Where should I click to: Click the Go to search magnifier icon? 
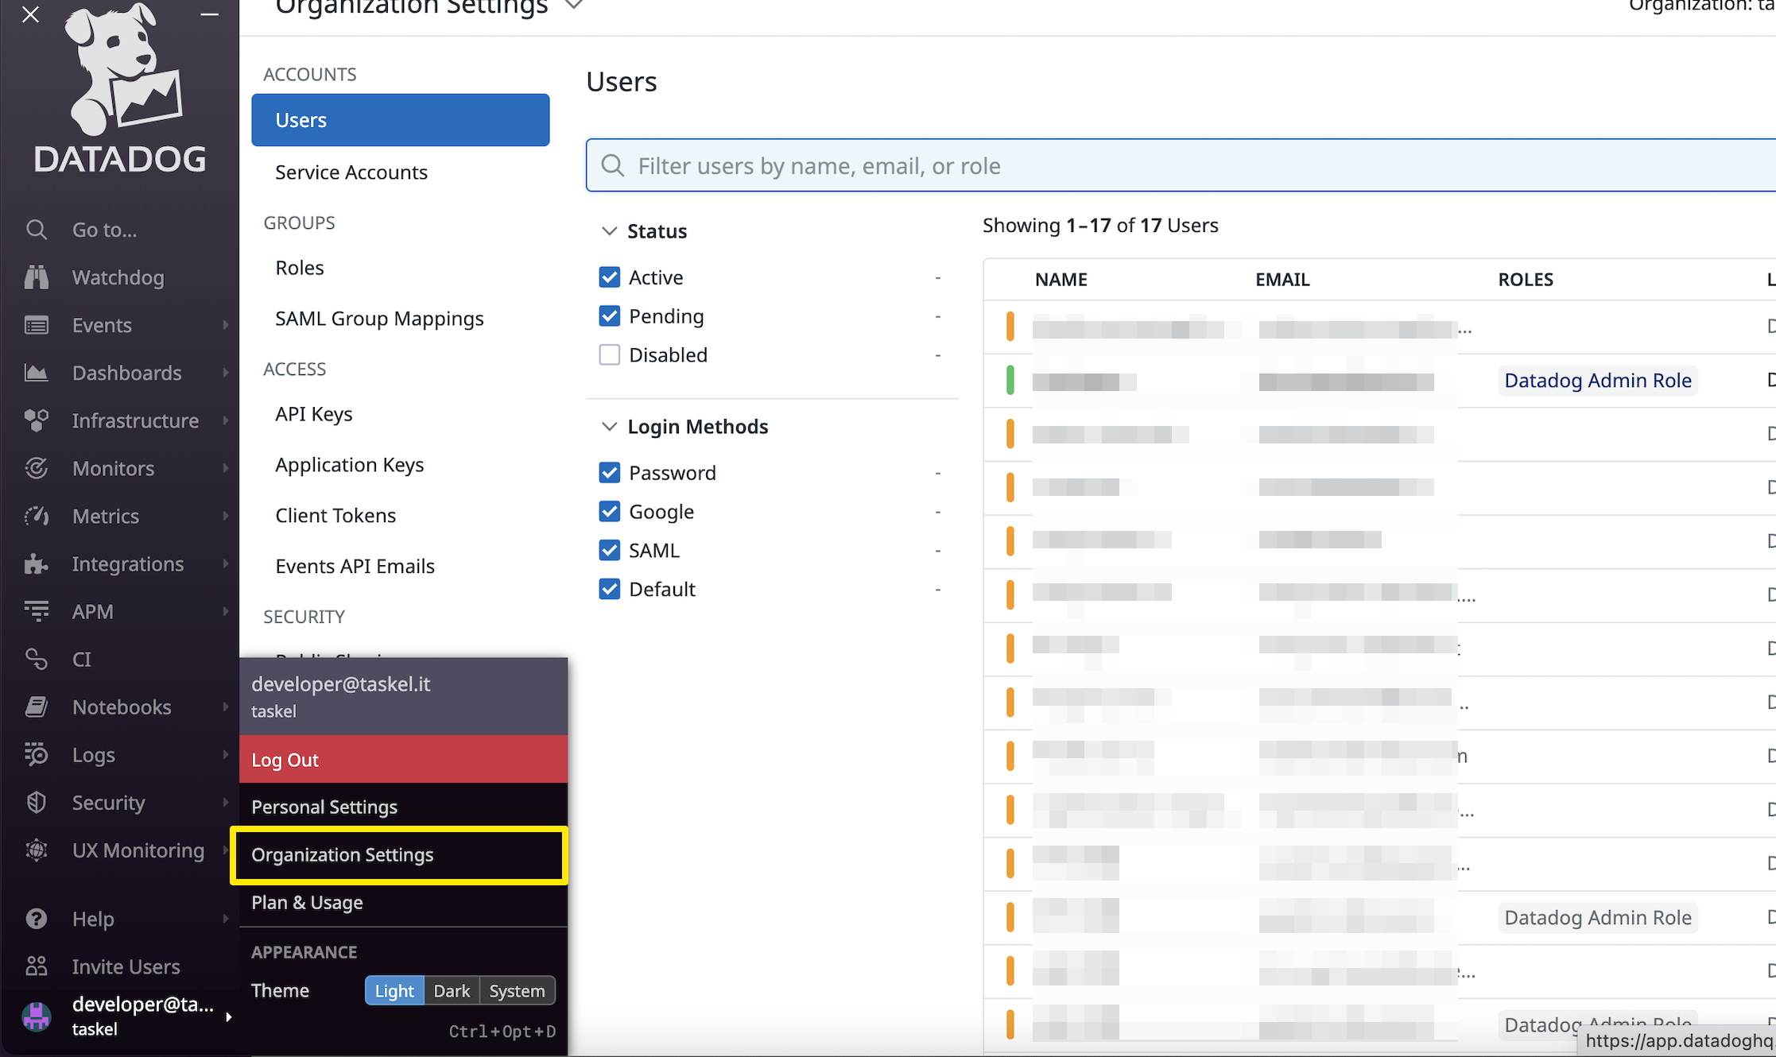pos(37,230)
